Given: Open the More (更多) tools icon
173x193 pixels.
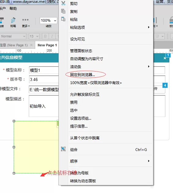Looking at the screenshot, I should click(x=25, y=23).
